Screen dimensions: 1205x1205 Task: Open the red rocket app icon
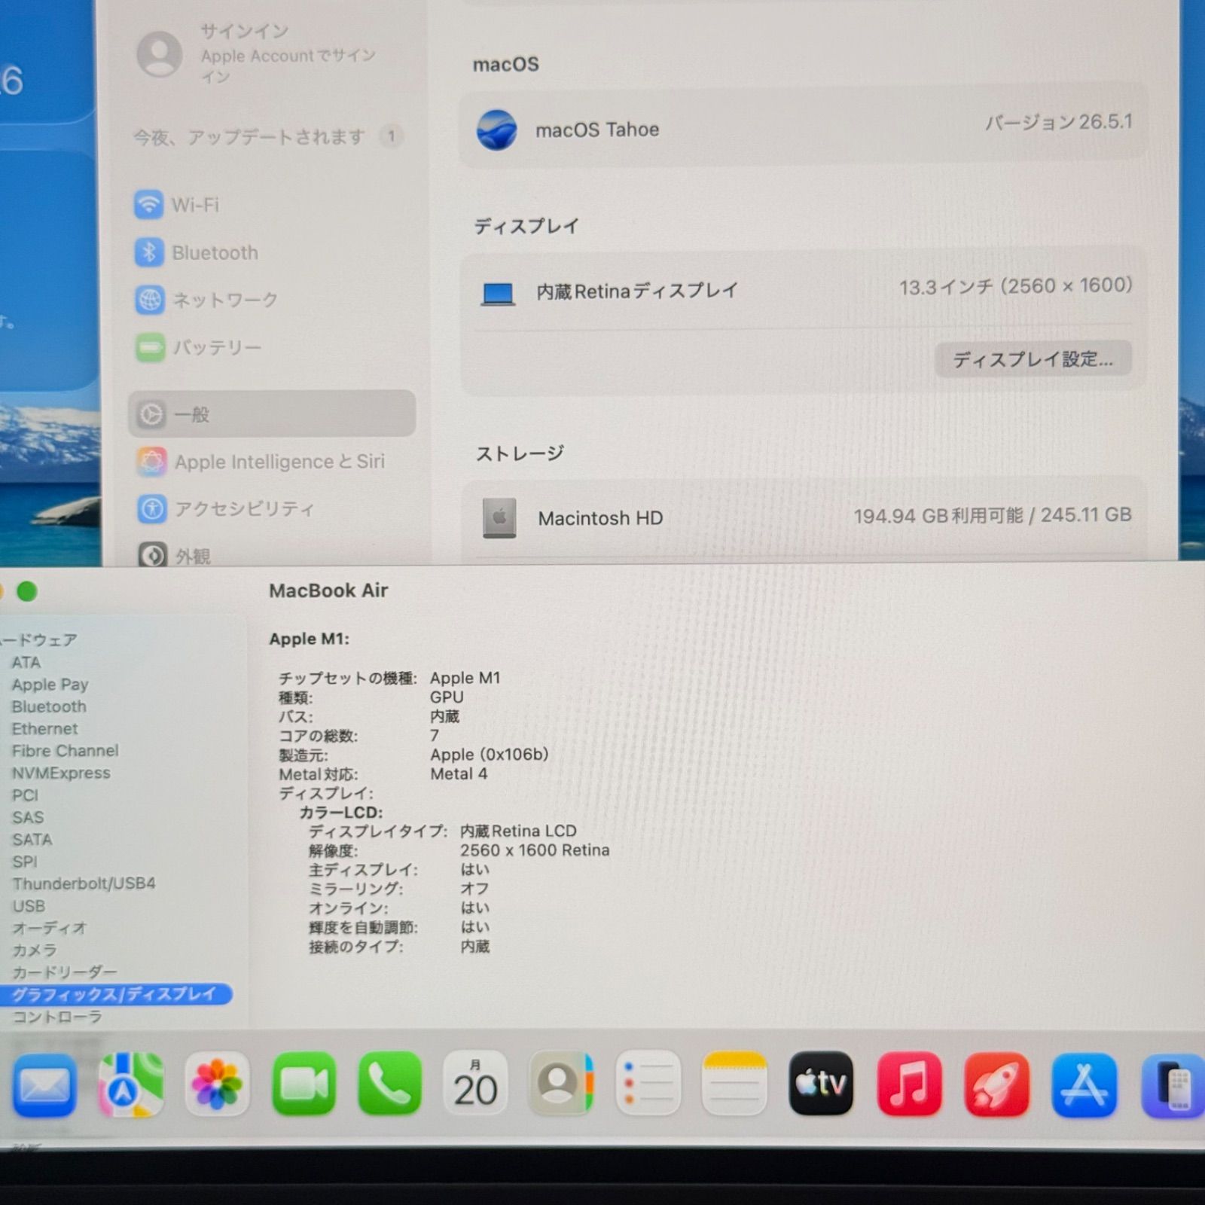point(996,1085)
